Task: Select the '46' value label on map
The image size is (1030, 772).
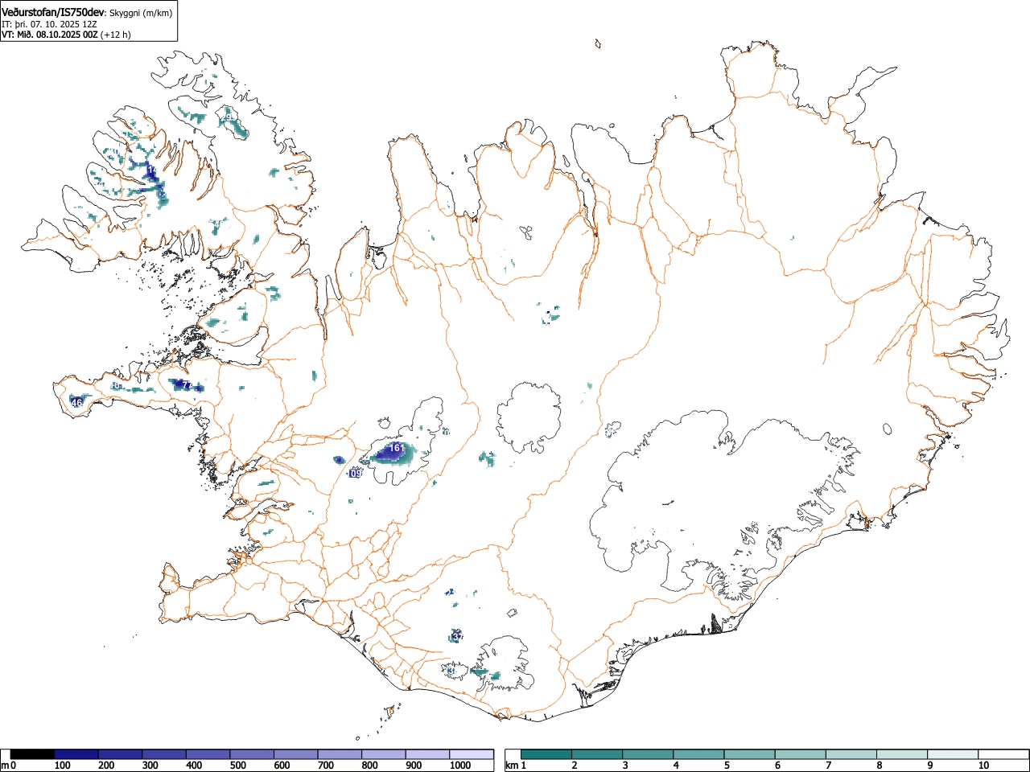Action: click(77, 402)
